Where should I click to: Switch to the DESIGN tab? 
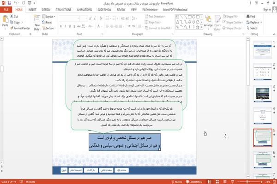[46, 10]
